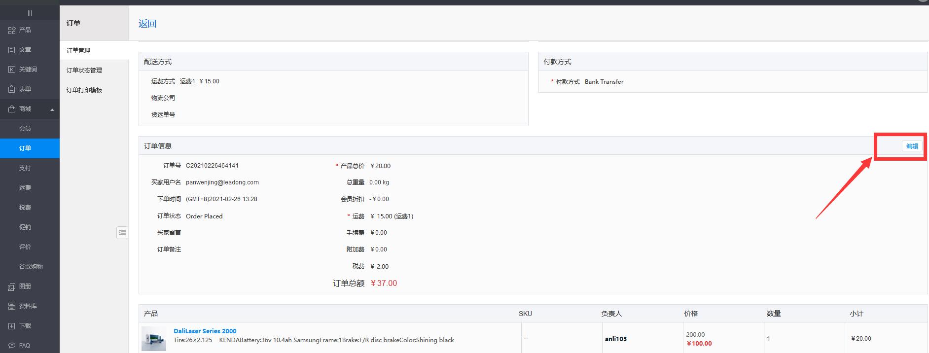Select 促销 in the sidebar
The image size is (929, 353).
[x=25, y=227]
